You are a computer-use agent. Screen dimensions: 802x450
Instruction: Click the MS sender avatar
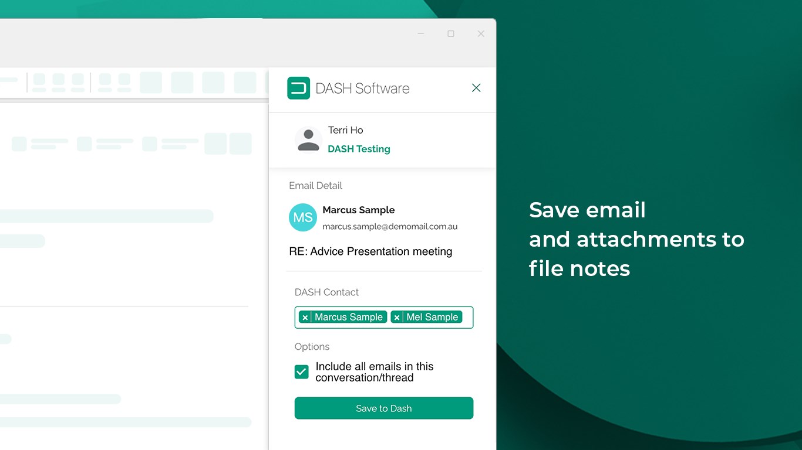tap(303, 217)
